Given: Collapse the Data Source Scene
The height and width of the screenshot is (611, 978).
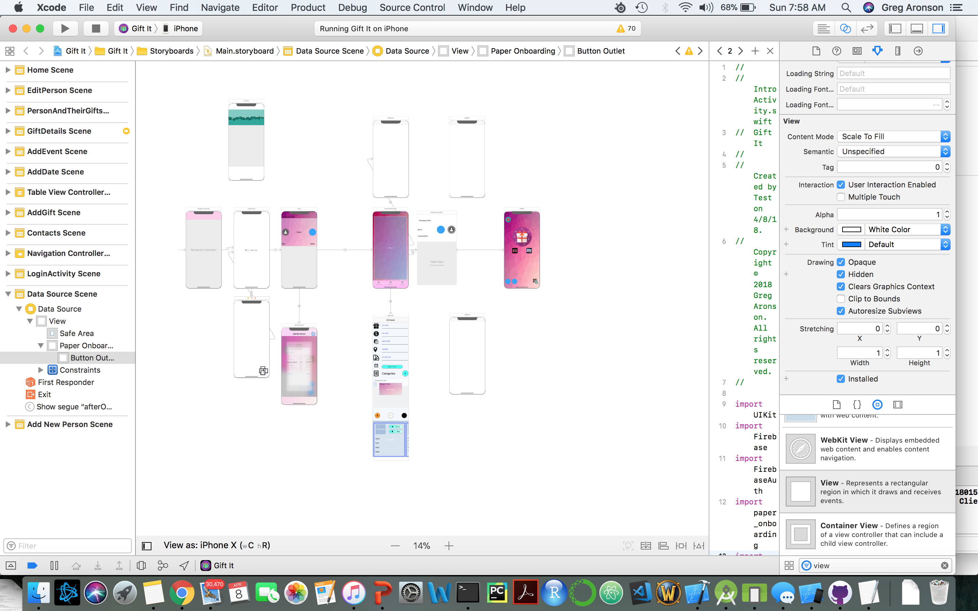Looking at the screenshot, I should [x=8, y=294].
